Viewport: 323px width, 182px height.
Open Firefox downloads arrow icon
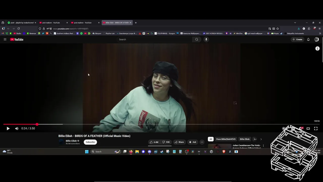299,29
